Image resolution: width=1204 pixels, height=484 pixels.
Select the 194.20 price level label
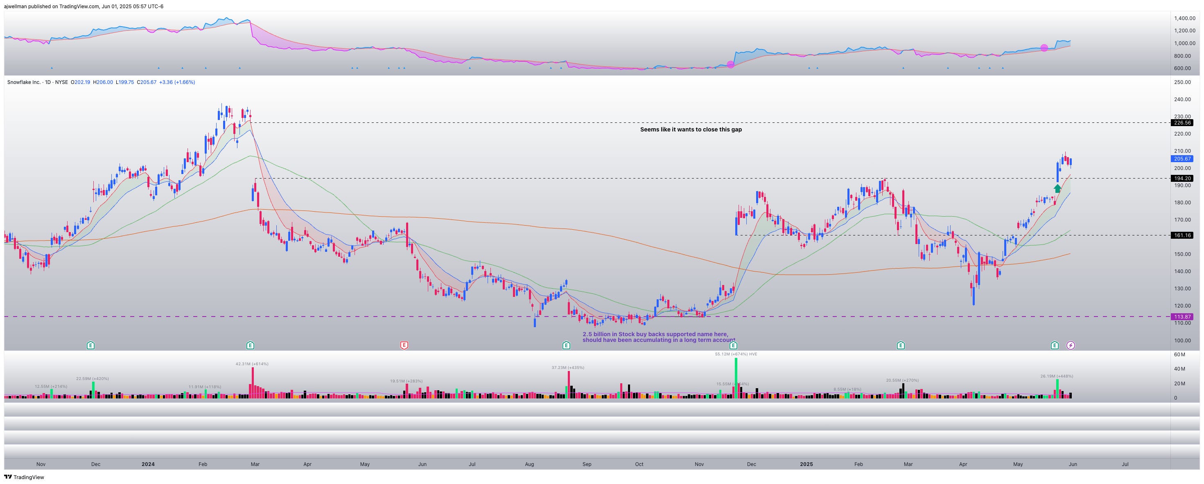pyautogui.click(x=1181, y=178)
